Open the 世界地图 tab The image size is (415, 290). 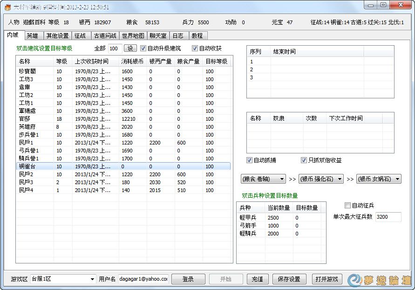[x=133, y=36]
